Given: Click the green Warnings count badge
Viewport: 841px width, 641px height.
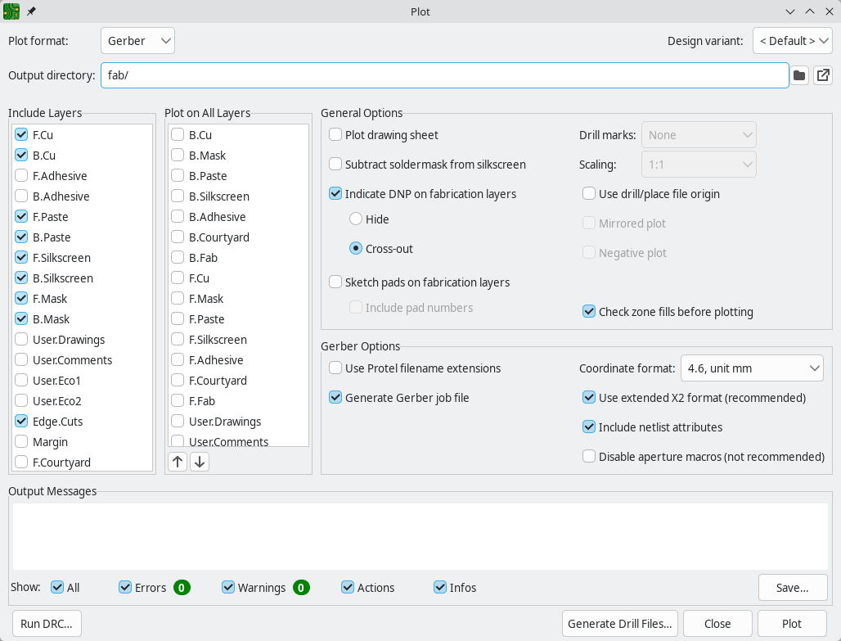Looking at the screenshot, I should tap(301, 588).
